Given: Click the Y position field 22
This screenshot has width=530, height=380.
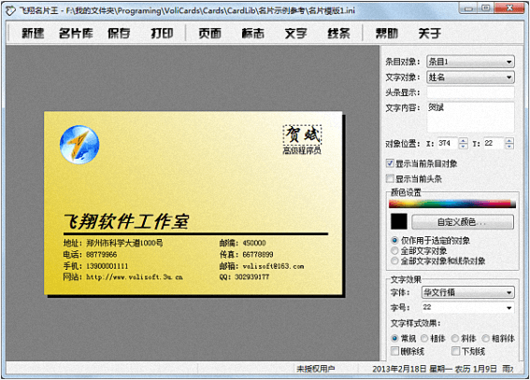Looking at the screenshot, I should click(494, 144).
